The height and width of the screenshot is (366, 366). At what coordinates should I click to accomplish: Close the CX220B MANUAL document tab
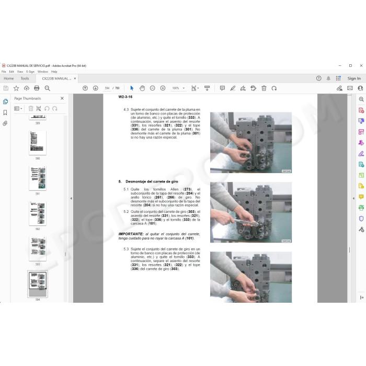pyautogui.click(x=75, y=78)
